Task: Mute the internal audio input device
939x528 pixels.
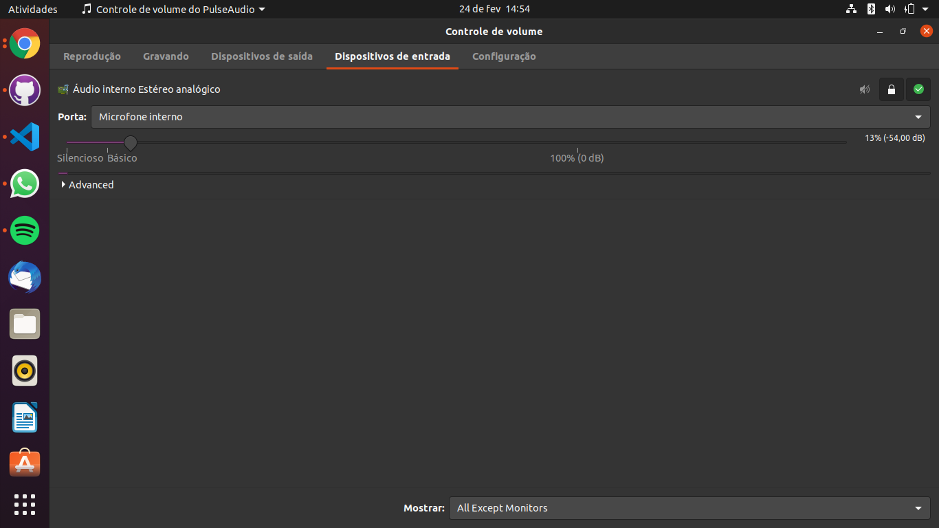Action: (x=865, y=89)
